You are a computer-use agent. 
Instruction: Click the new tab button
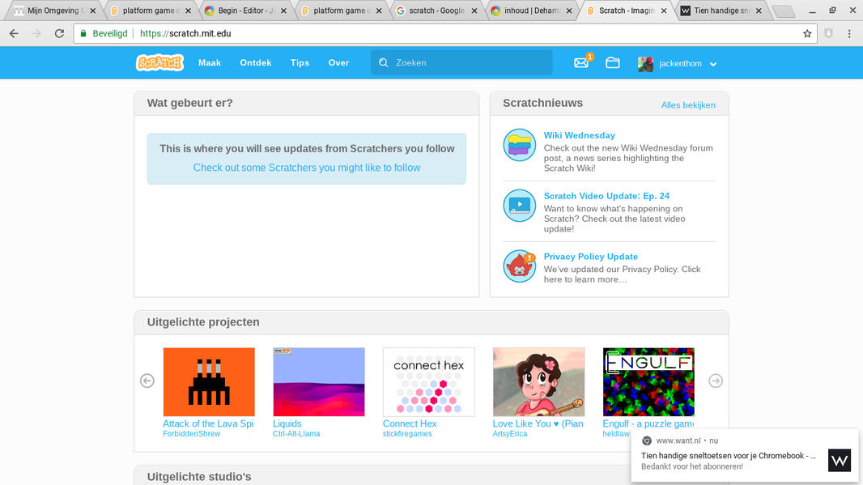[x=783, y=11]
